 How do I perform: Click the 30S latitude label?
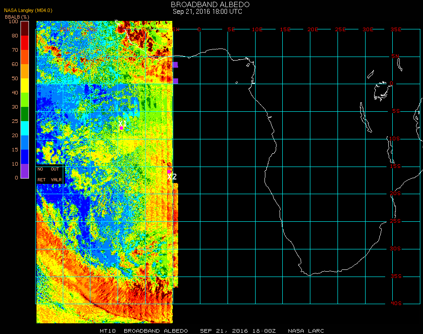[x=395, y=249]
